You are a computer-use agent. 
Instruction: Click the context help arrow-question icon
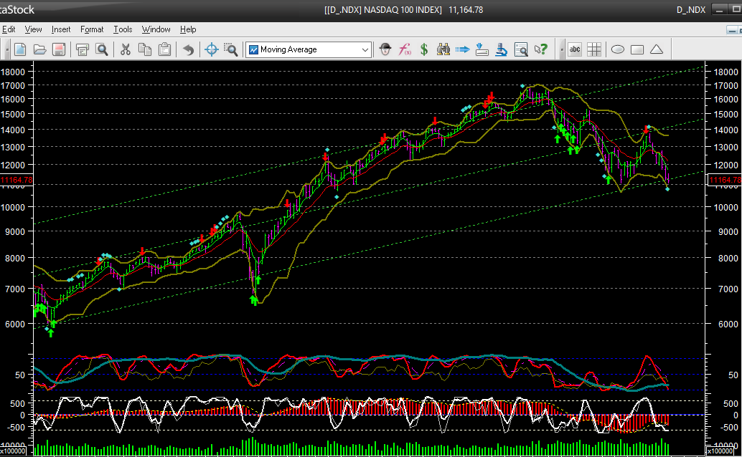[x=540, y=49]
